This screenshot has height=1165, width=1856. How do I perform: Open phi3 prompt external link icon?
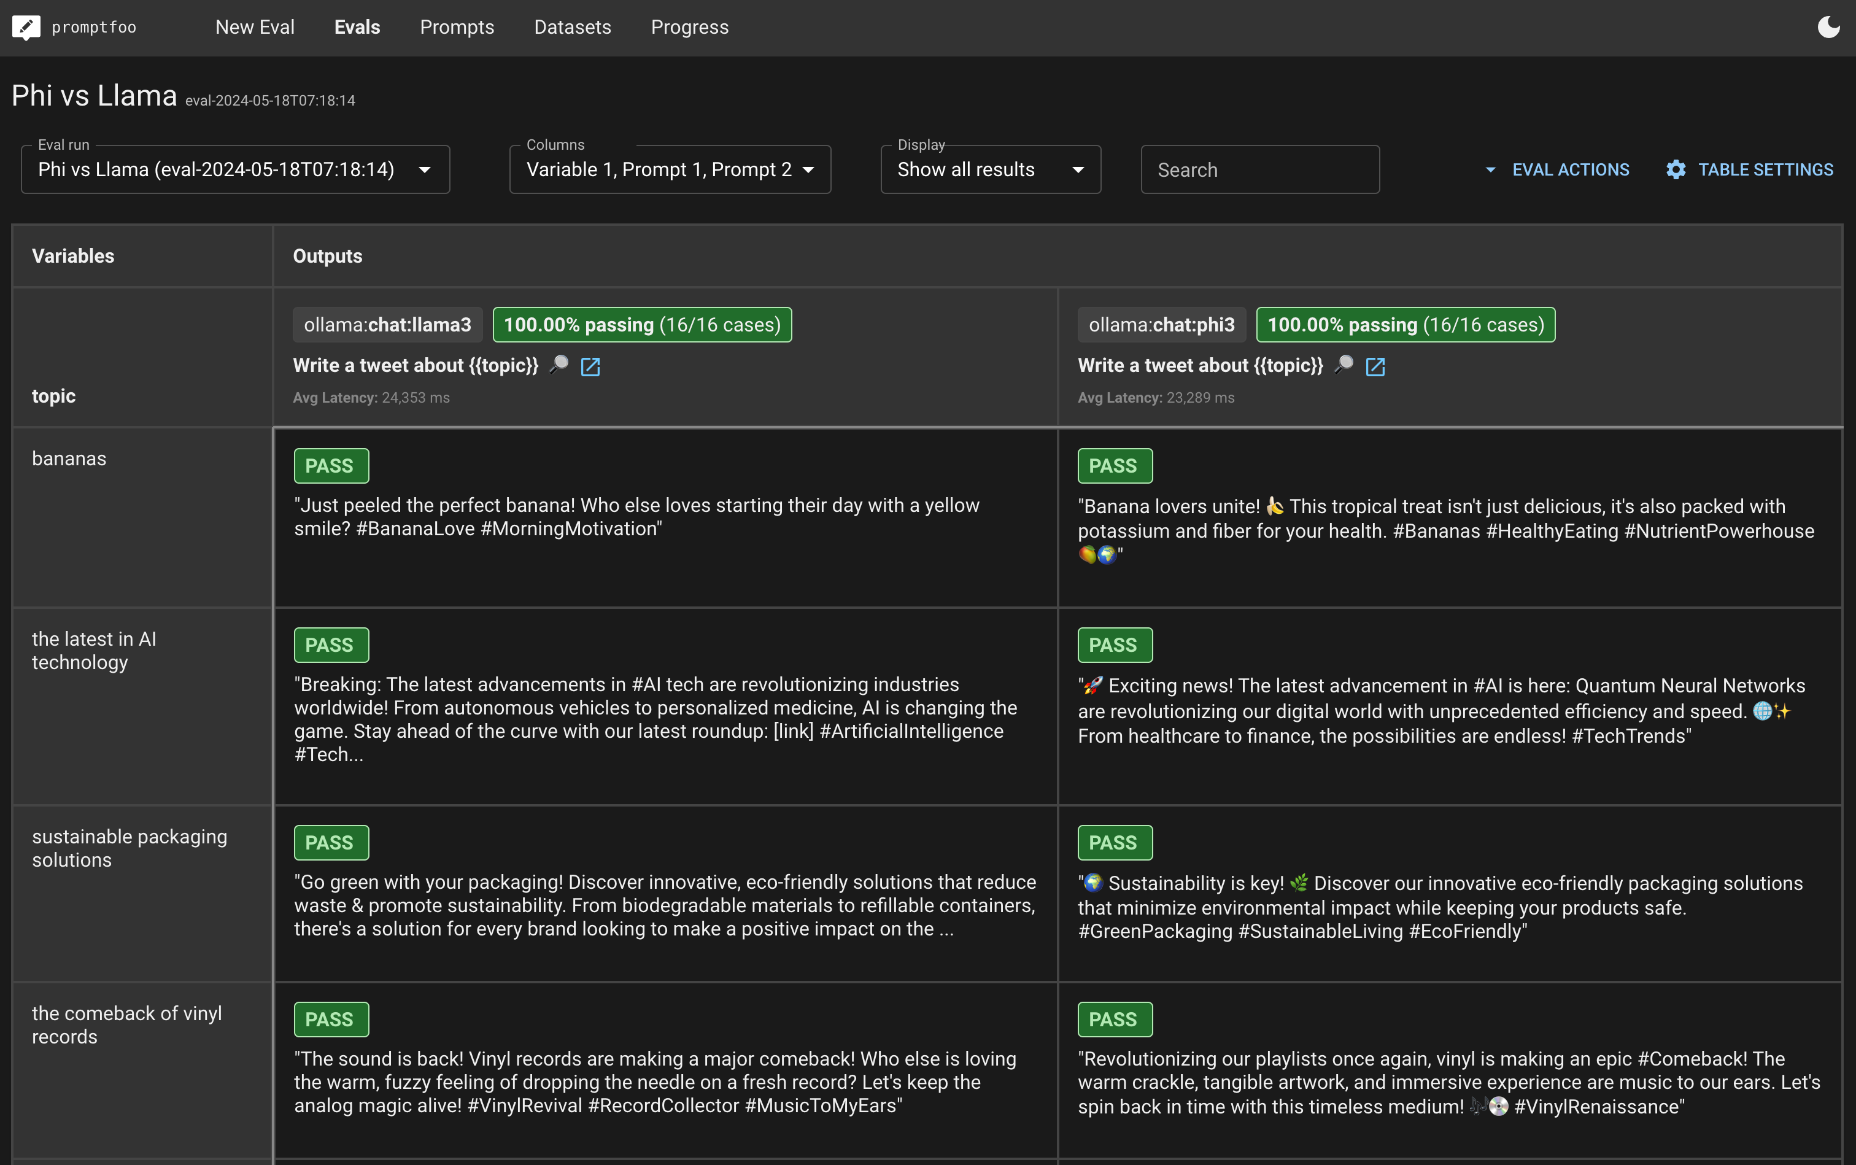click(1375, 367)
